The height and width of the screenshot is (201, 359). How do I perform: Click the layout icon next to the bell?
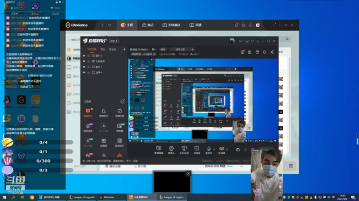pos(257,52)
